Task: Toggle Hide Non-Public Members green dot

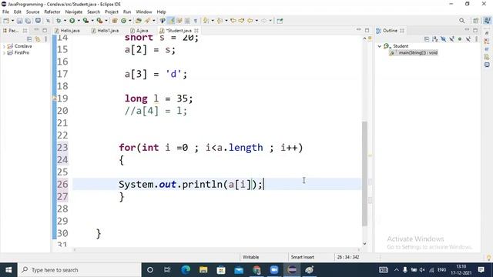Action: coord(460,39)
